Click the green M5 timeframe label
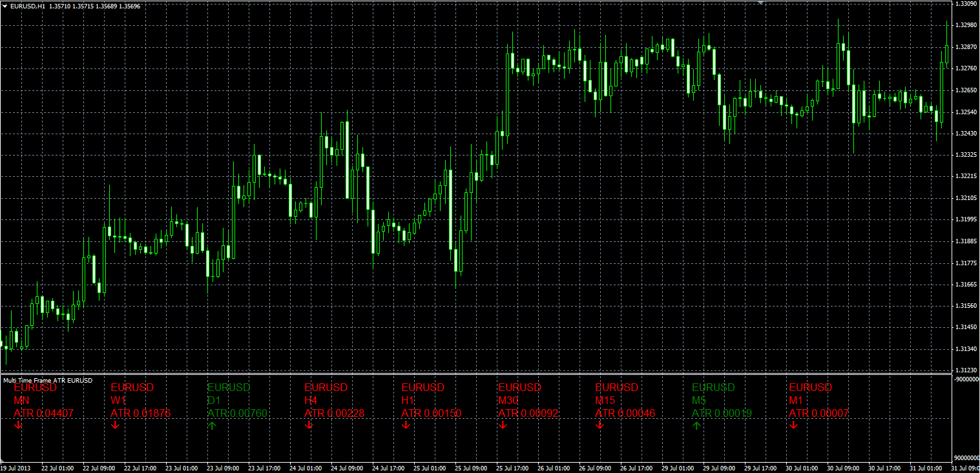This screenshot has height=473, width=980. click(x=700, y=400)
